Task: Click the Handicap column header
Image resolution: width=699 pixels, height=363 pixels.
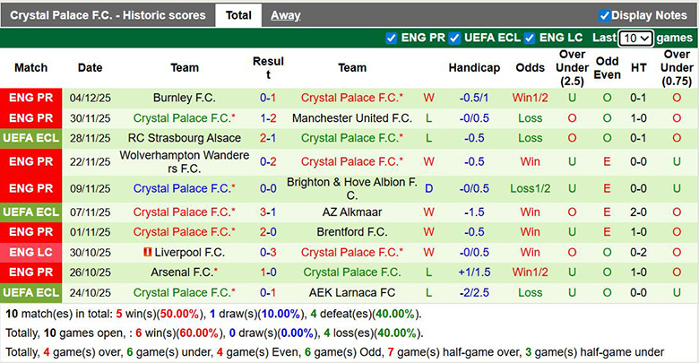Action: pyautogui.click(x=474, y=68)
